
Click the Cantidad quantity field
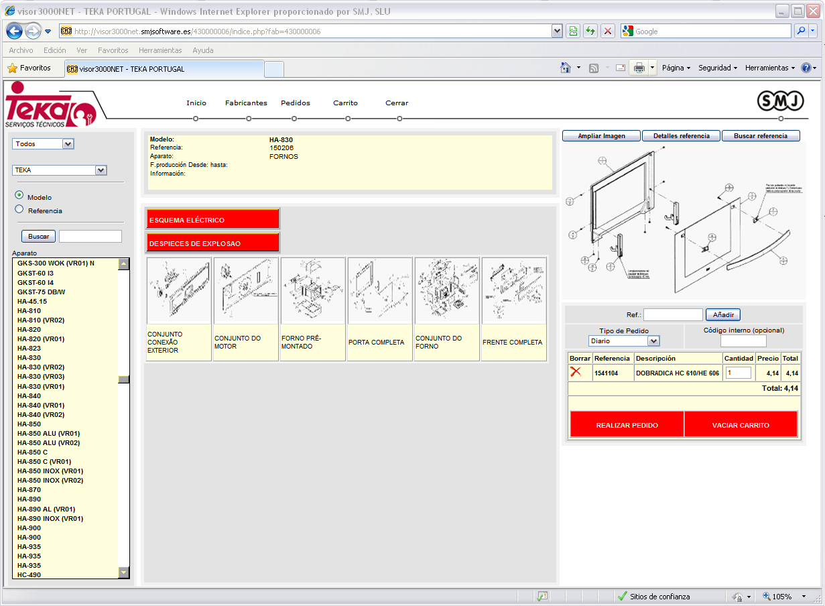739,372
